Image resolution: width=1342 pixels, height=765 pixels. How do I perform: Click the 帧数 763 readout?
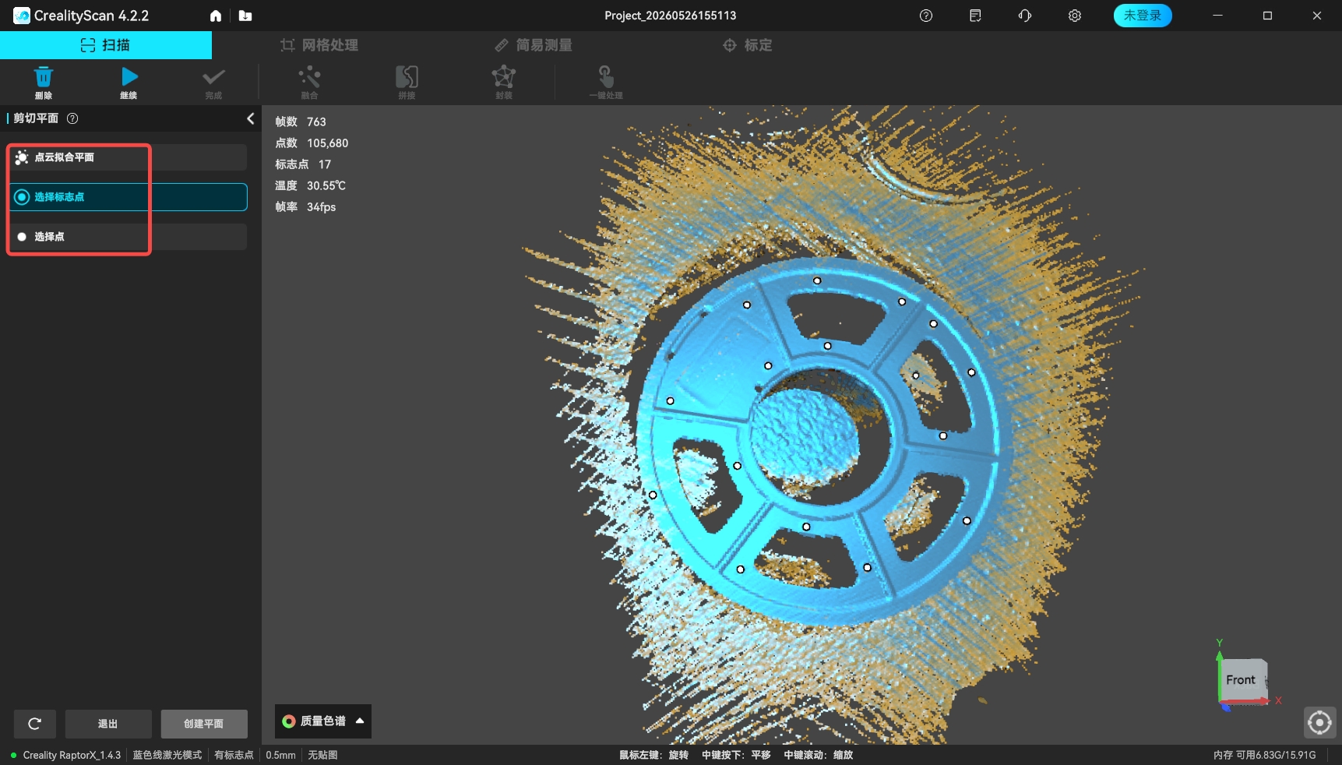pos(301,122)
